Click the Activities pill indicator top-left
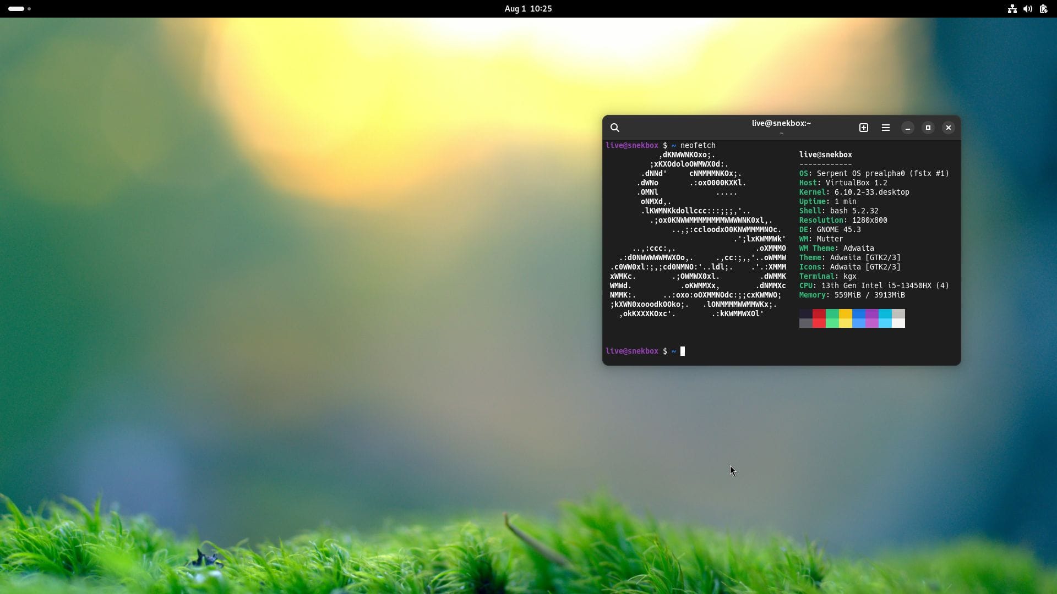The image size is (1057, 594). click(x=15, y=8)
